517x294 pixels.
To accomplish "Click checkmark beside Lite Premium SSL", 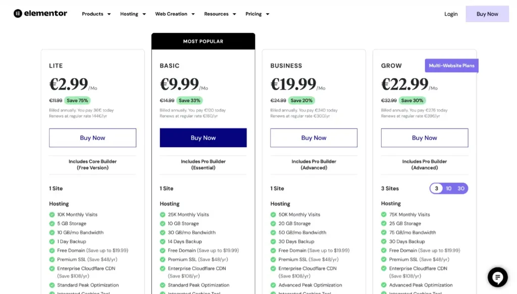I will point(52,259).
